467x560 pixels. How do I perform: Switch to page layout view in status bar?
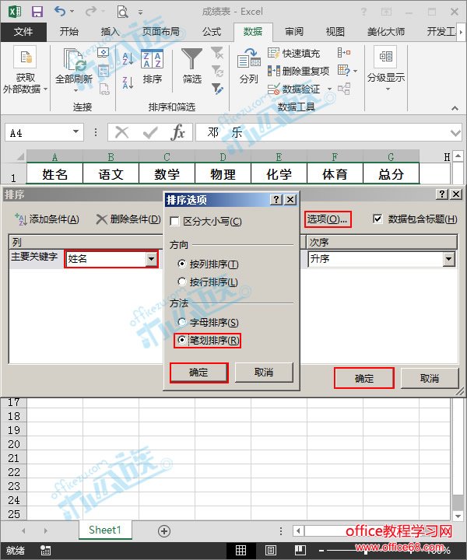(271, 551)
